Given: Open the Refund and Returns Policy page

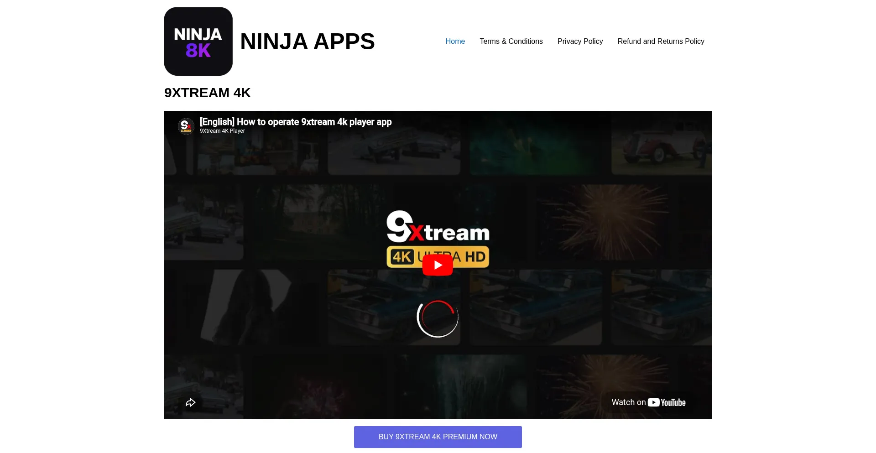Looking at the screenshot, I should (661, 42).
